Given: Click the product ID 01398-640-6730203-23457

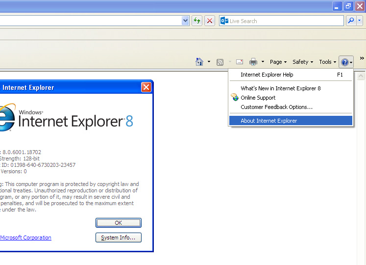Looking at the screenshot, I should pyautogui.click(x=43, y=165).
